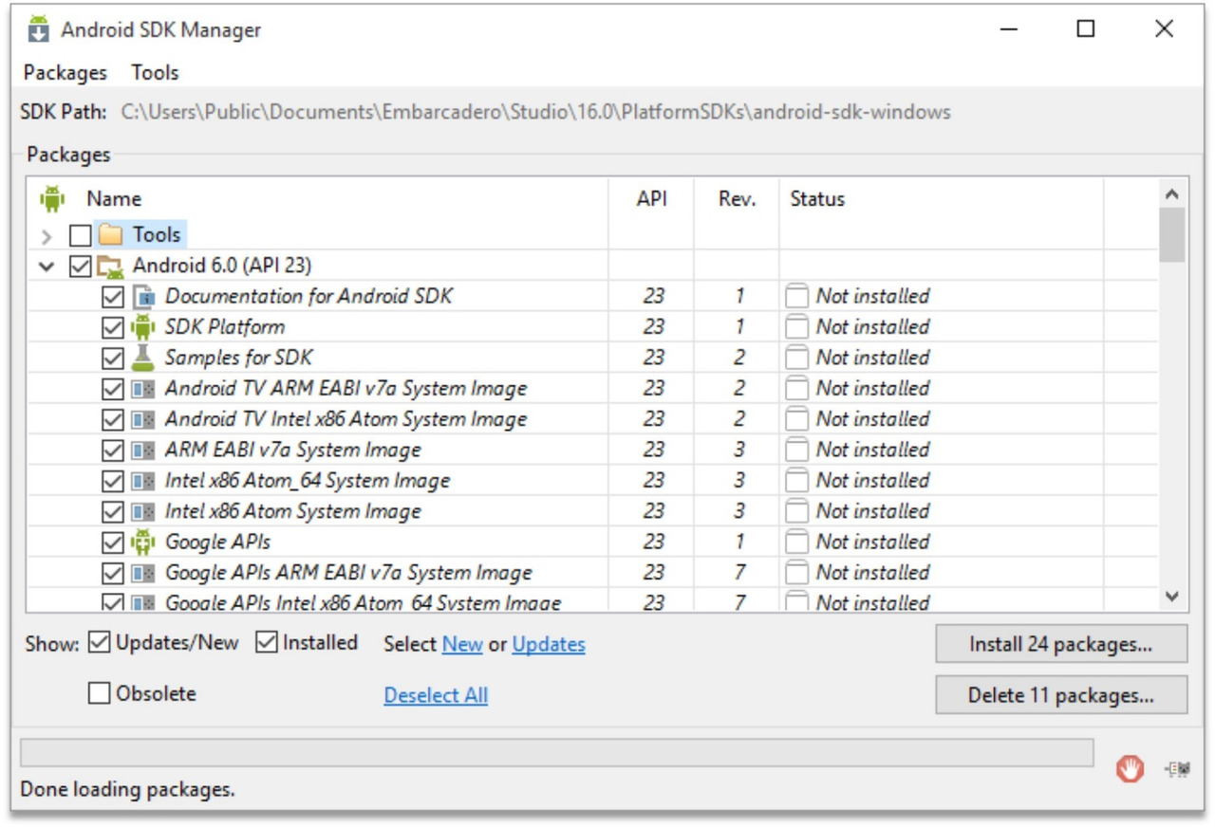Click the Google APIs android icon
The height and width of the screenshot is (828, 1215).
coord(142,542)
